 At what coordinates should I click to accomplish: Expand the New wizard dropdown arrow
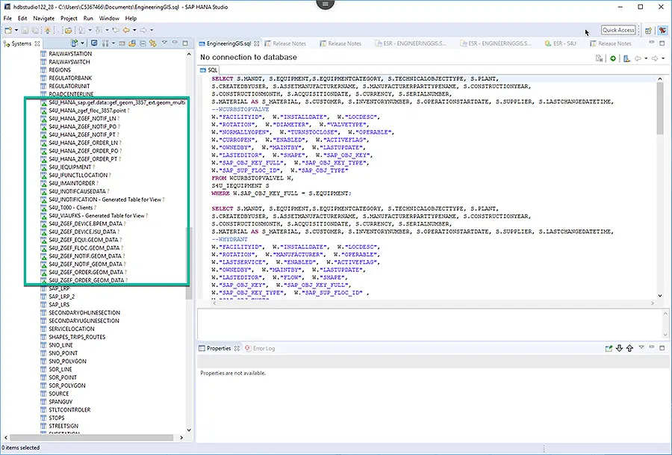pyautogui.click(x=16, y=31)
